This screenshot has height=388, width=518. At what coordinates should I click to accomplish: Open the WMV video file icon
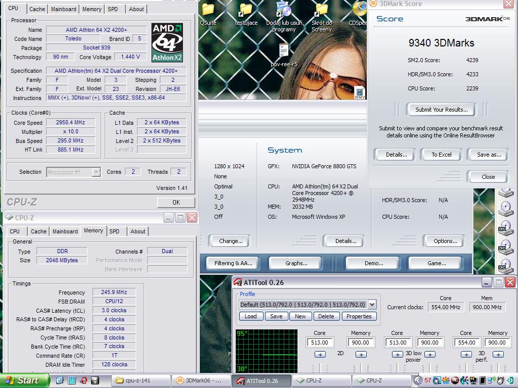[360, 92]
